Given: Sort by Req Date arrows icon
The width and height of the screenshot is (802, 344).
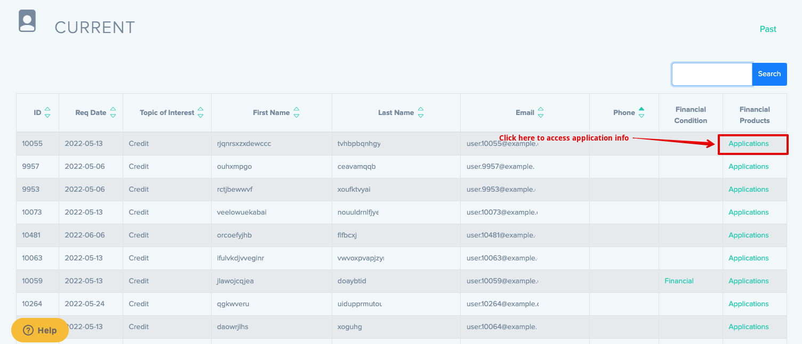Looking at the screenshot, I should 113,112.
